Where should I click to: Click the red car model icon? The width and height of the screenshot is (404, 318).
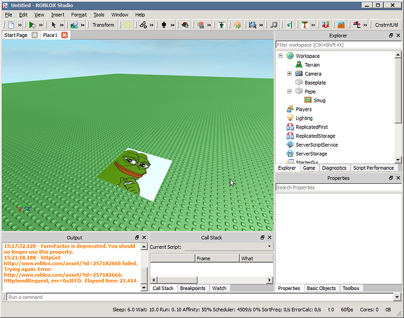185,25
